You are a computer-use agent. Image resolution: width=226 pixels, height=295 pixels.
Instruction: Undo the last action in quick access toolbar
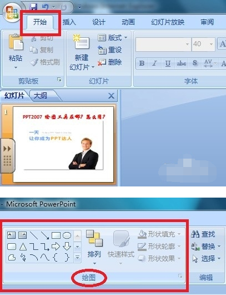[45, 7]
